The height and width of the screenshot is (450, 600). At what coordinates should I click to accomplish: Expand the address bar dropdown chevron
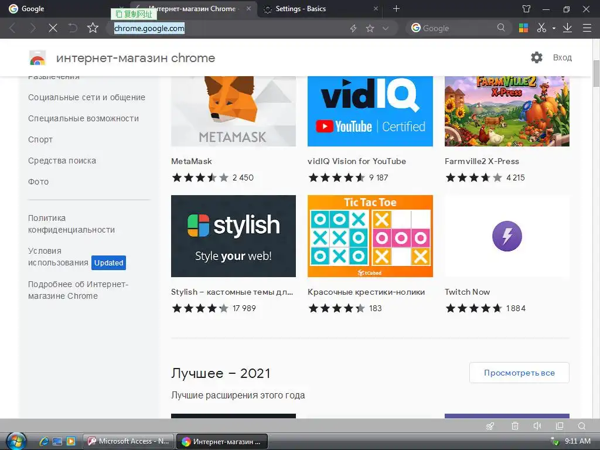point(386,28)
